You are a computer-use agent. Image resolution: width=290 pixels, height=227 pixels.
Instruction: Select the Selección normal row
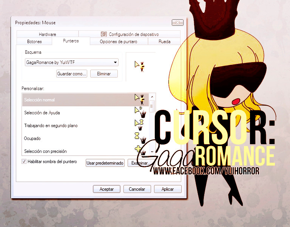coord(85,100)
